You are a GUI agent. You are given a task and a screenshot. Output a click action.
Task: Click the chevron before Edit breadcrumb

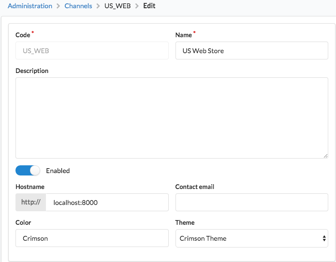(137, 6)
